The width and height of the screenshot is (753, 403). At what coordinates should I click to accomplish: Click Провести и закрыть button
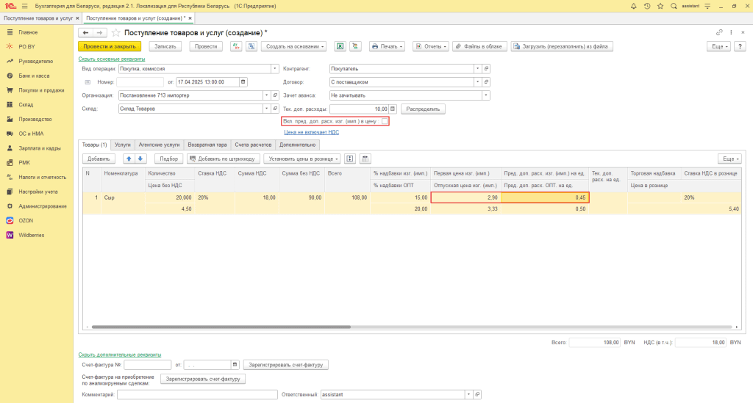tap(110, 46)
